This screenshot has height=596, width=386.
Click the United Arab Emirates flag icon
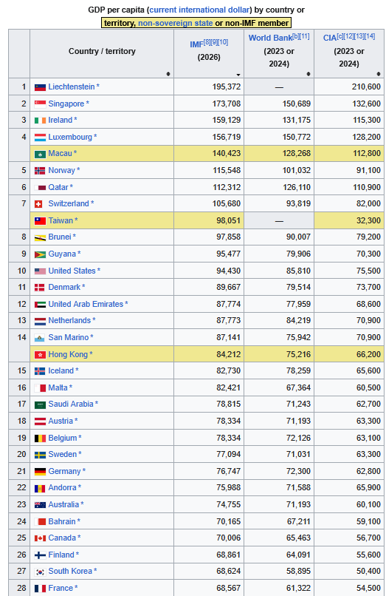[x=40, y=305]
